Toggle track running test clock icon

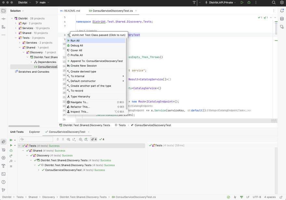pos(86,139)
